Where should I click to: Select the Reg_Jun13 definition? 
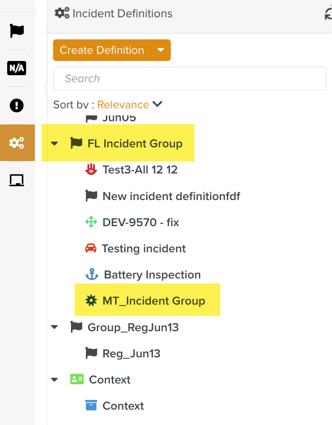[x=131, y=354]
